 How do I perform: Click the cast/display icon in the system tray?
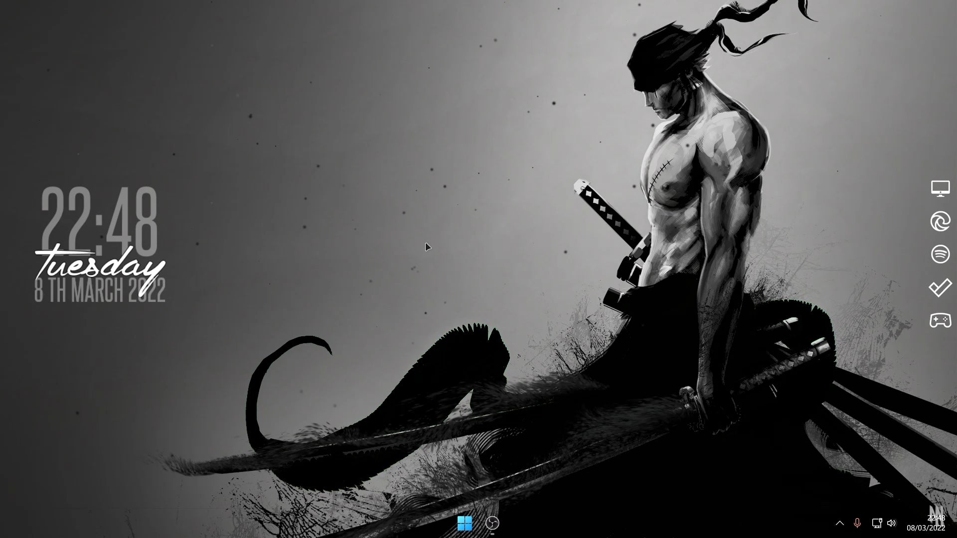[x=876, y=524]
